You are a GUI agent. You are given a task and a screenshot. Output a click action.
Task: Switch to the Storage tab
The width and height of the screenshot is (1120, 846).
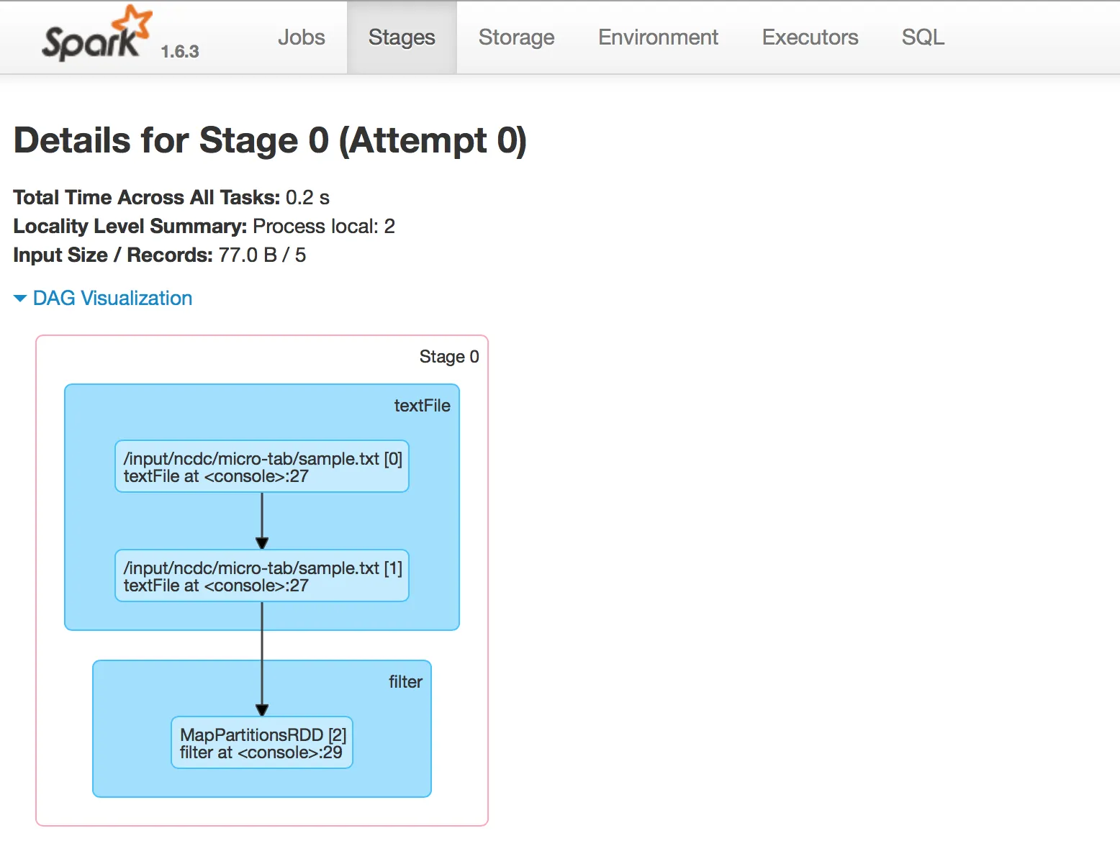point(517,37)
